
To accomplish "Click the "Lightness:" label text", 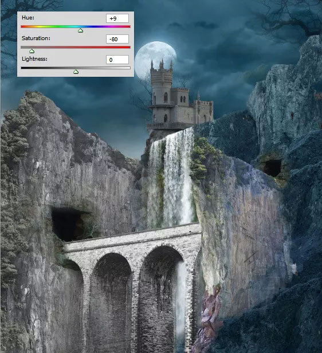I will coord(34,59).
